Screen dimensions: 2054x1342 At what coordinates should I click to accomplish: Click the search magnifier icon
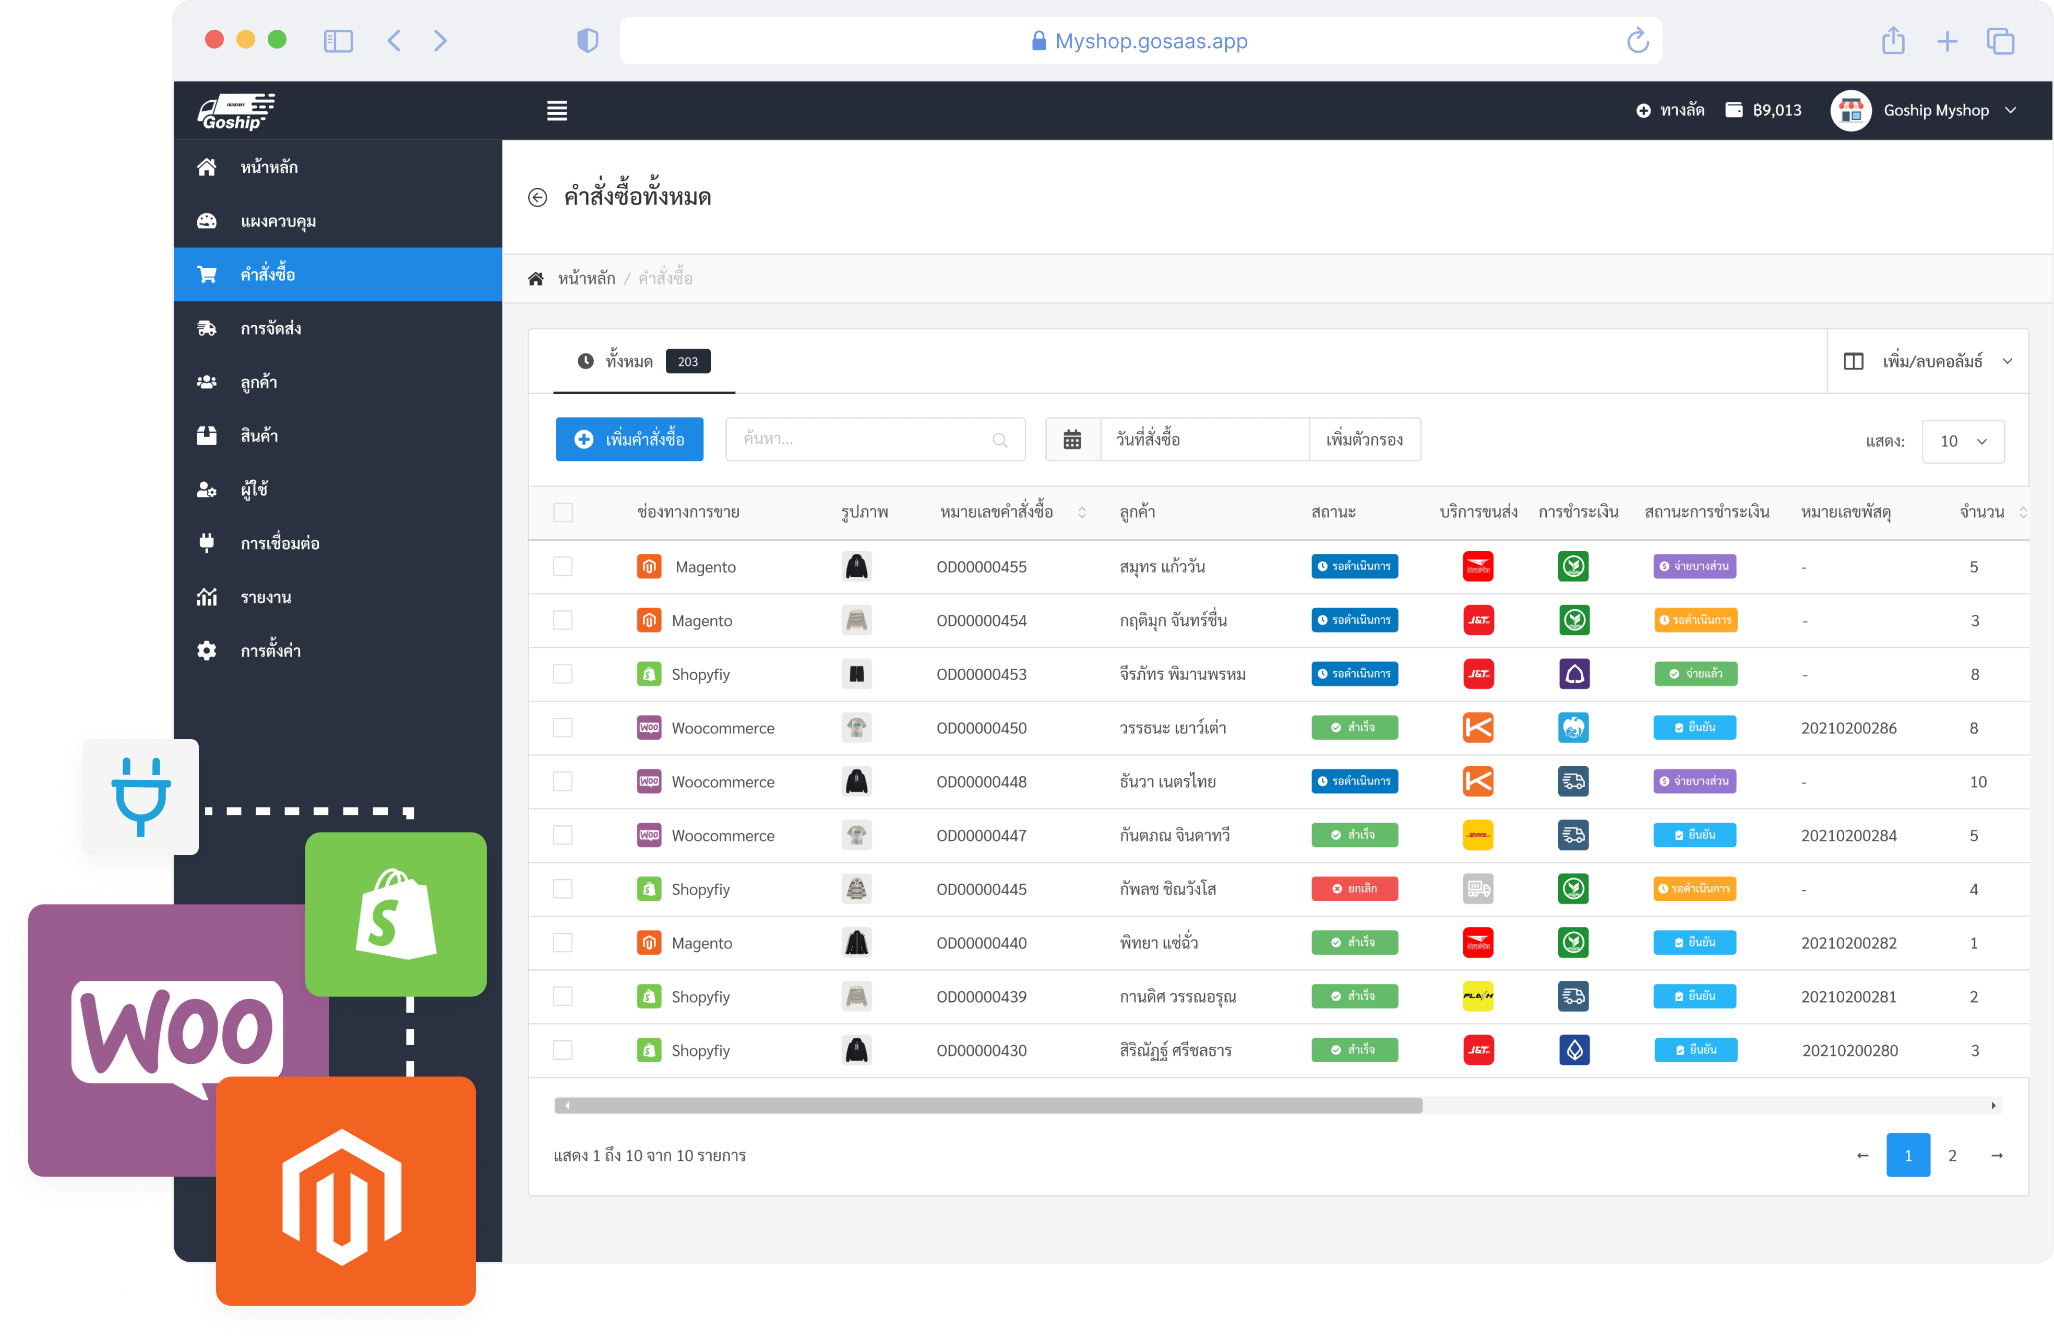click(999, 440)
